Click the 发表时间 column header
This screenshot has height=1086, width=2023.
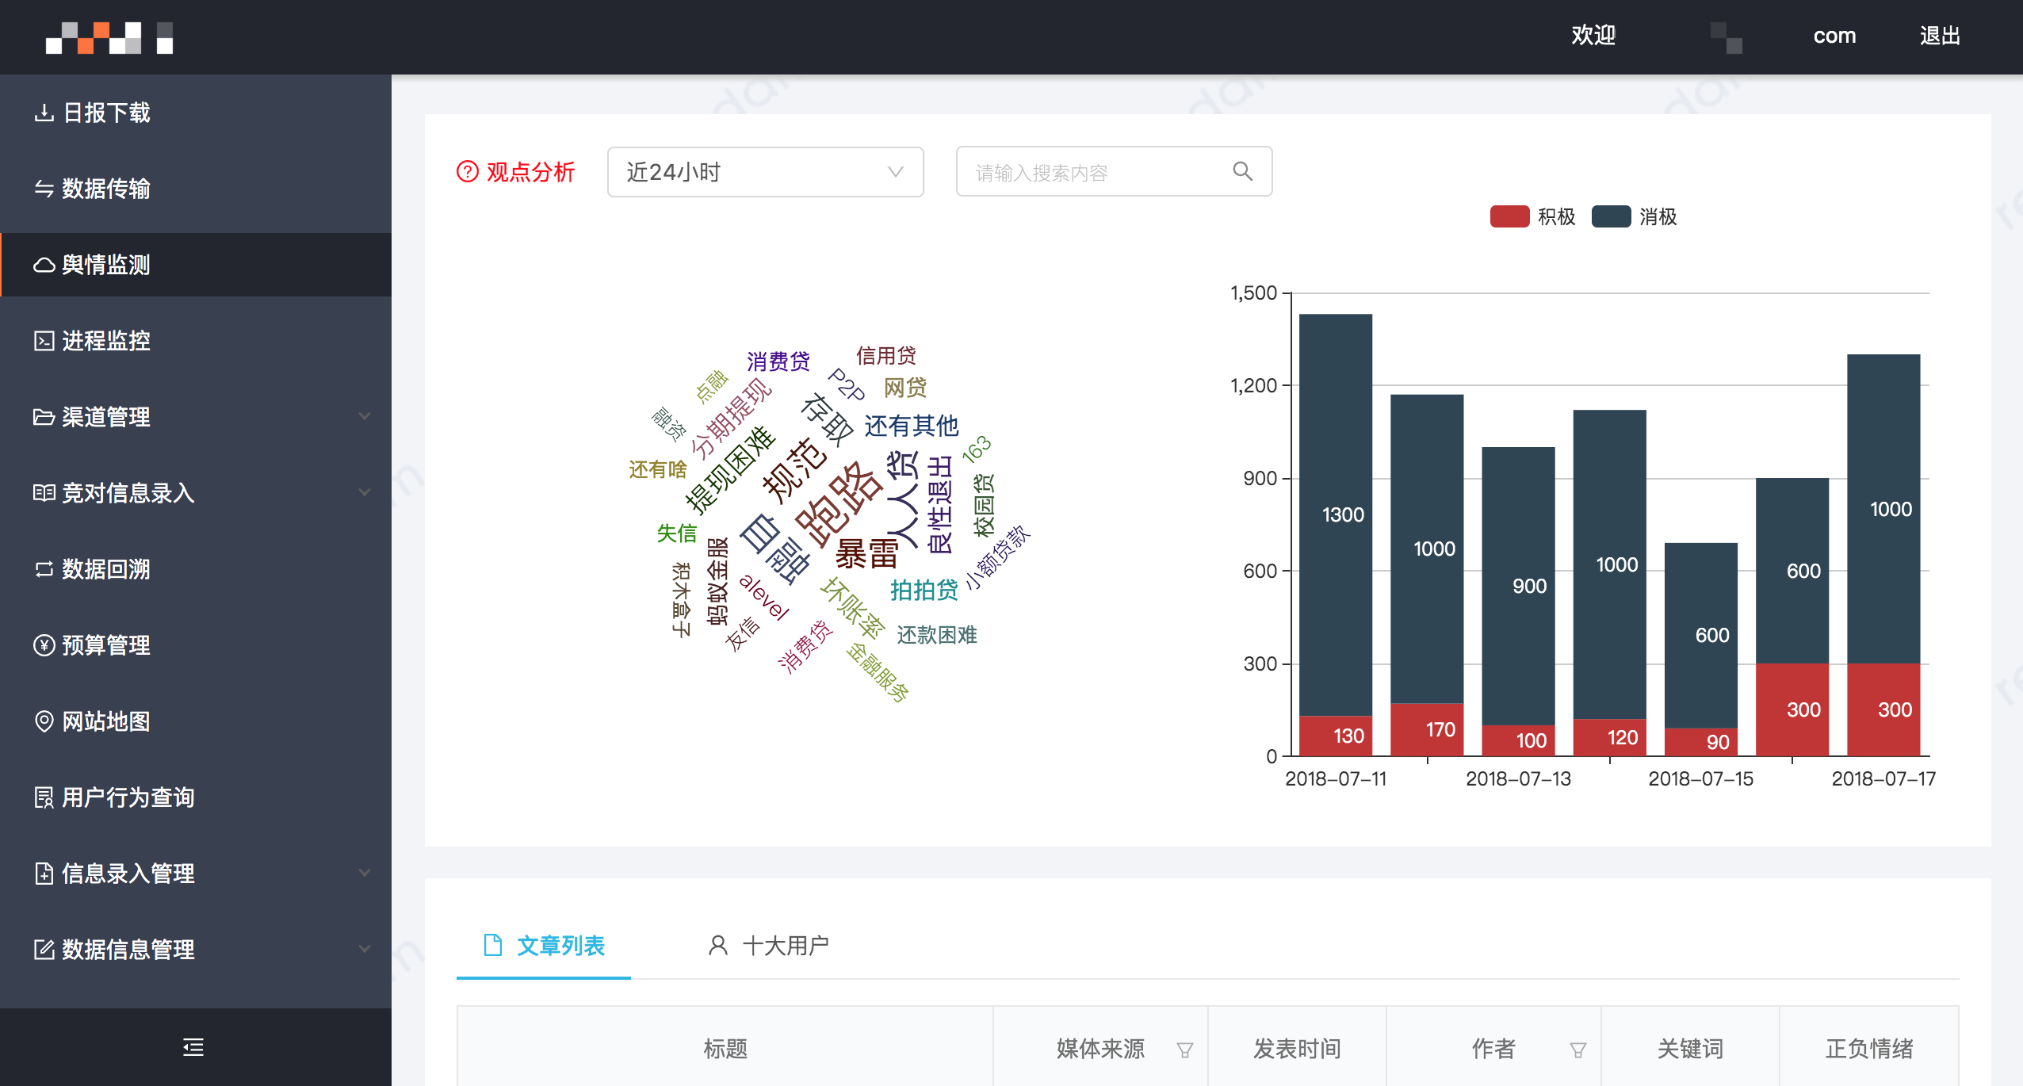[1297, 1049]
